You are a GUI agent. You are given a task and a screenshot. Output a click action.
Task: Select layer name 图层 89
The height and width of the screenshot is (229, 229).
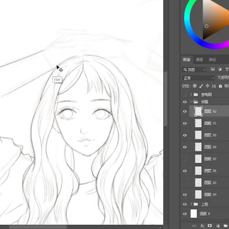(x=210, y=147)
